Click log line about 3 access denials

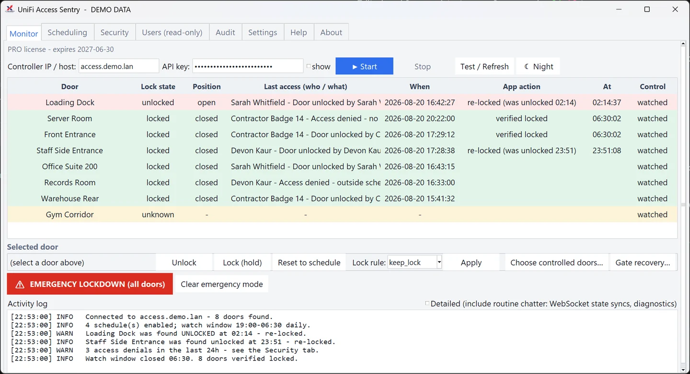[165, 350]
